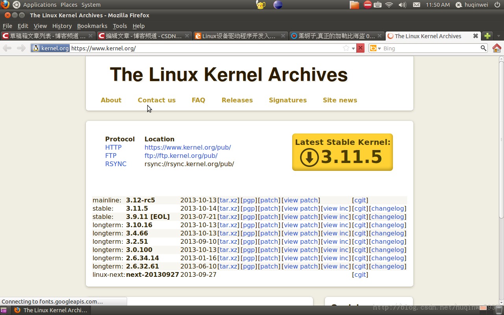Open the File menu
This screenshot has height=315, width=504.
7,26
